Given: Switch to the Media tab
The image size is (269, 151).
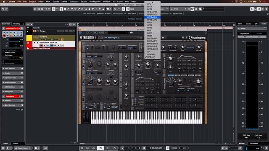Looking at the screenshot, I should (x=248, y=24).
